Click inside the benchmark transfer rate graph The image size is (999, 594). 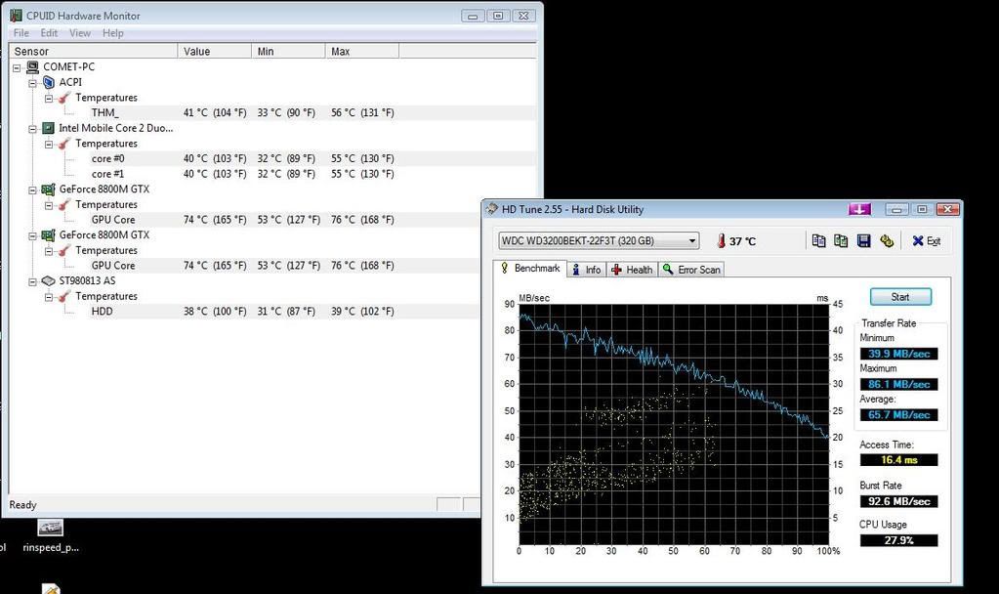674,424
